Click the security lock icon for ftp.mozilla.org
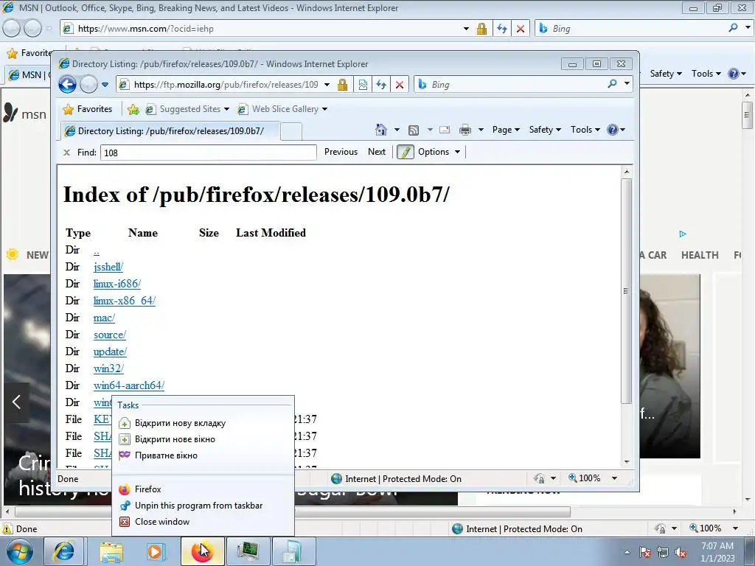This screenshot has height=566, width=755. [x=342, y=85]
